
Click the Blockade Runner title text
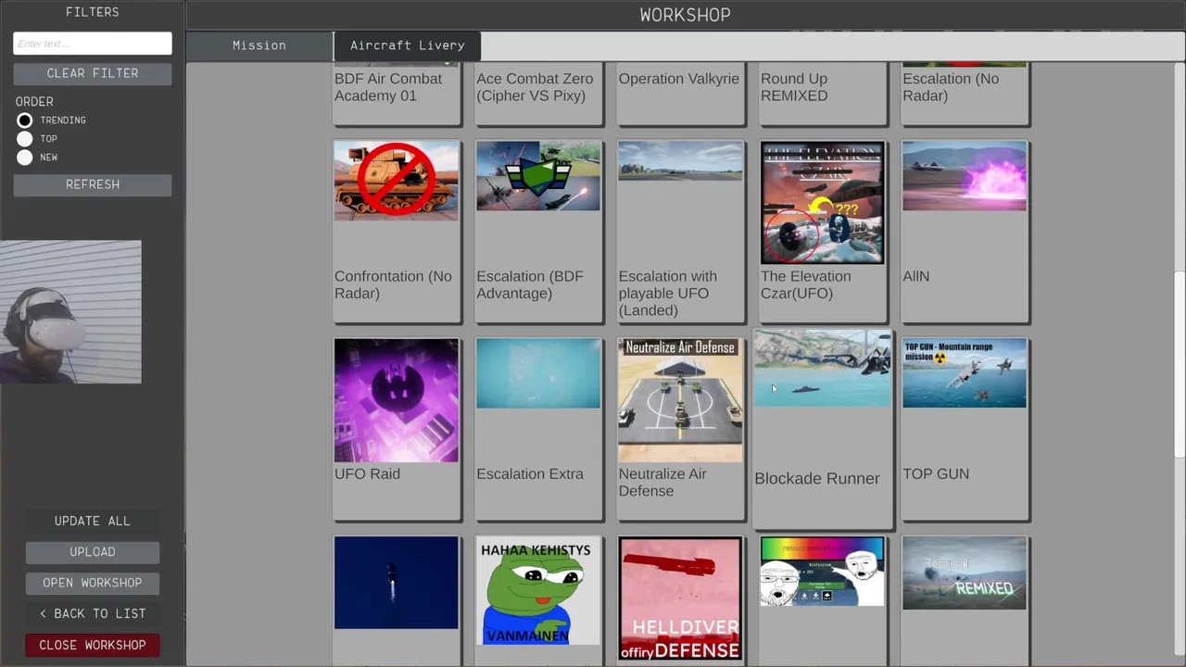point(817,479)
